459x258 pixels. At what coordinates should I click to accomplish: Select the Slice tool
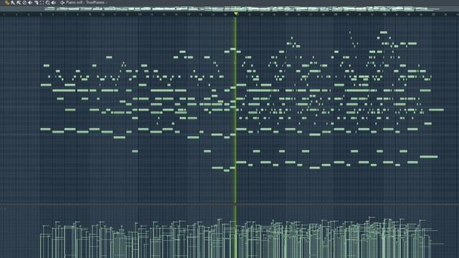(37, 3)
